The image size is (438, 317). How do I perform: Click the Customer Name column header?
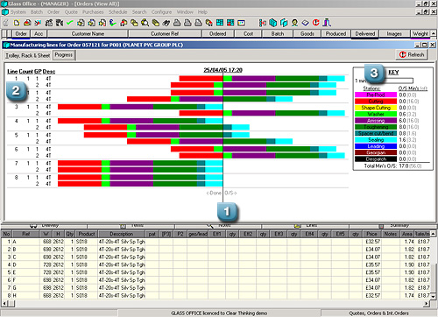[x=88, y=33]
